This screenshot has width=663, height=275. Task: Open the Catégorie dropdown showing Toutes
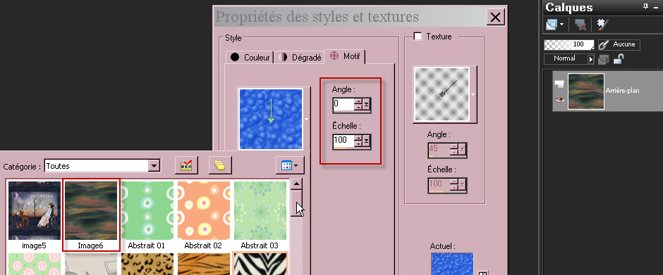(102, 166)
